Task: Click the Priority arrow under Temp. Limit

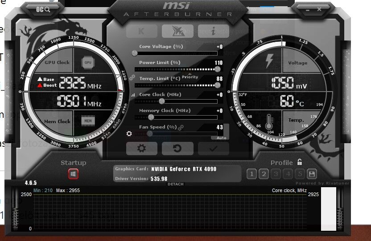Action: tap(190, 74)
